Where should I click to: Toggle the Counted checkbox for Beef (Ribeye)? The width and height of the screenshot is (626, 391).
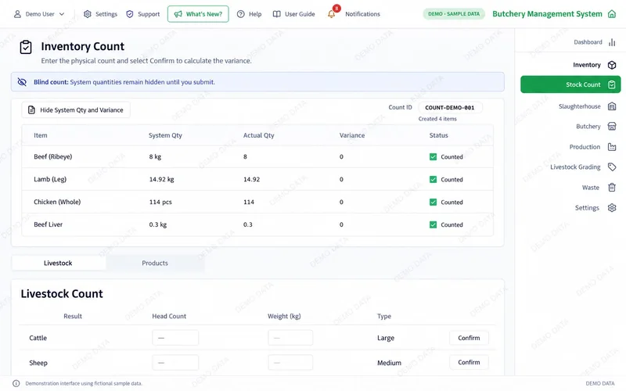433,157
